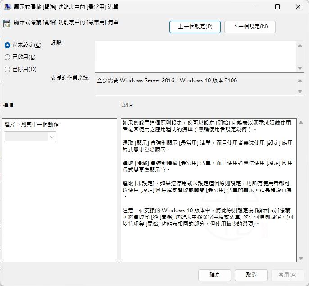Click the description paragraph starting 選取 [顯示]
Screen dimensions: 309x286
click(x=208, y=146)
